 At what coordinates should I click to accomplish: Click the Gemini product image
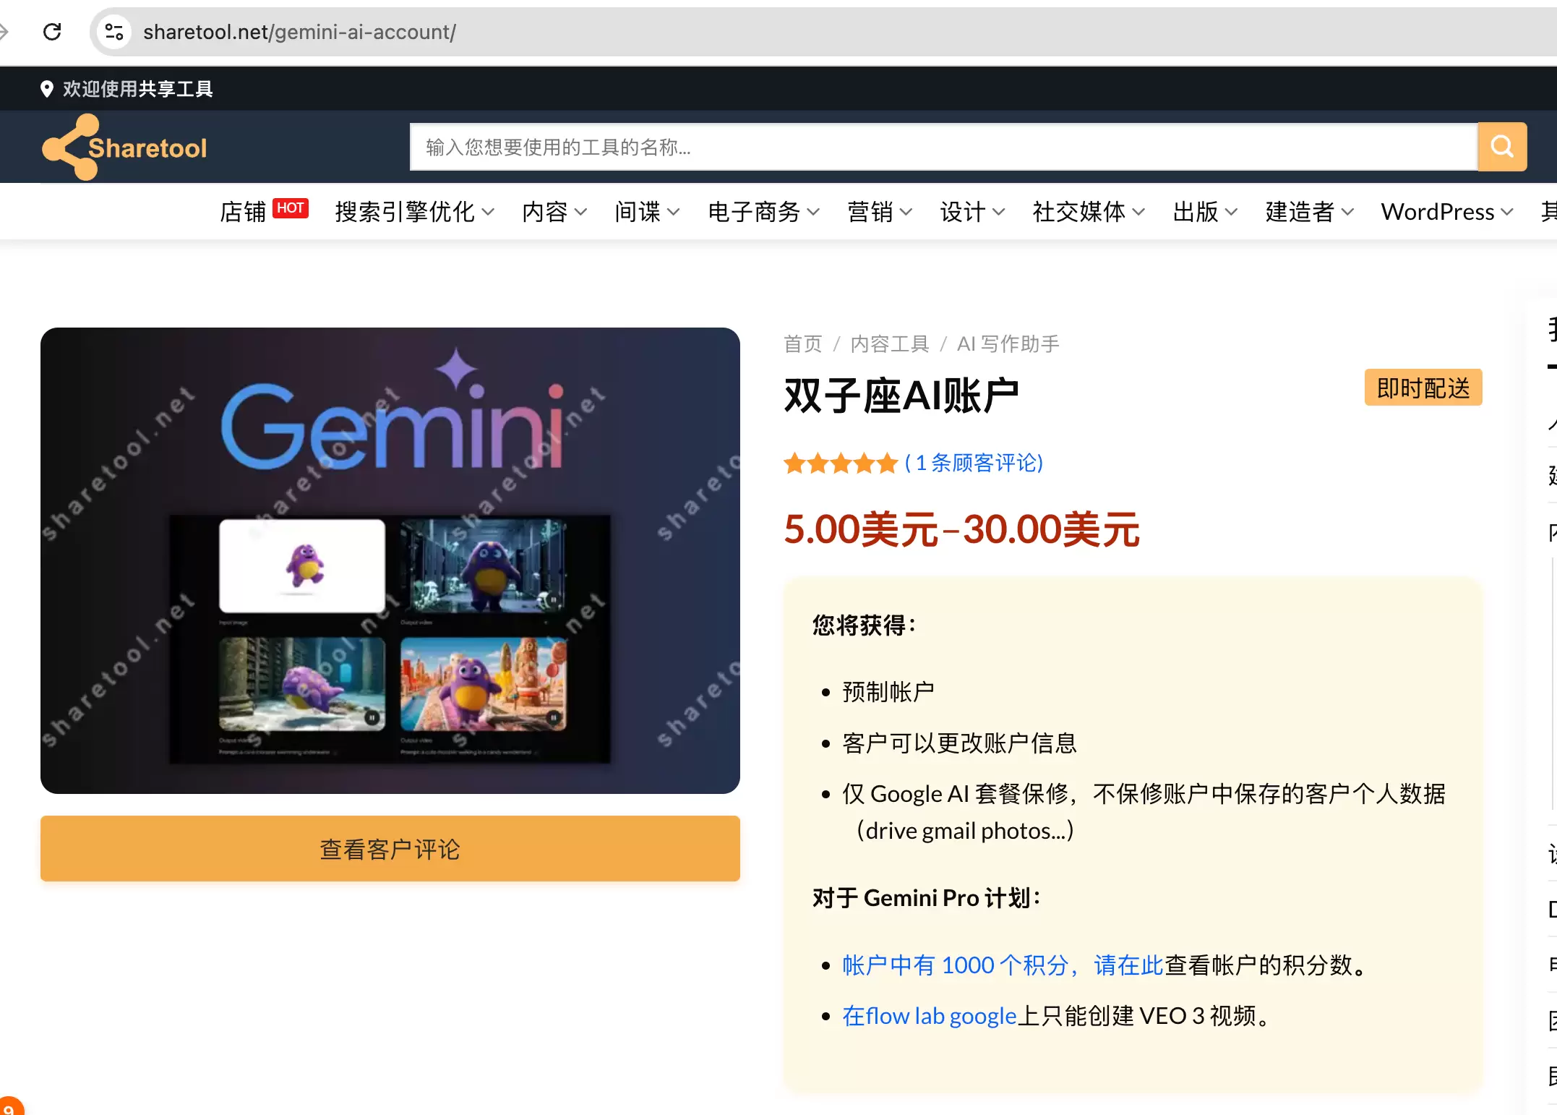(390, 560)
